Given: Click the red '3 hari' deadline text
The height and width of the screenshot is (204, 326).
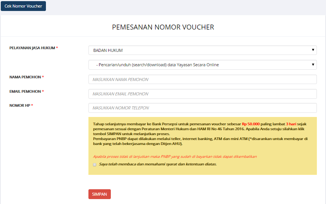Looking at the screenshot, I should 291,124.
